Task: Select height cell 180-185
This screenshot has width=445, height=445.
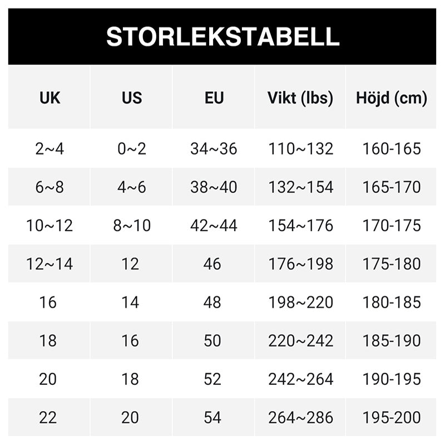Action: [392, 302]
